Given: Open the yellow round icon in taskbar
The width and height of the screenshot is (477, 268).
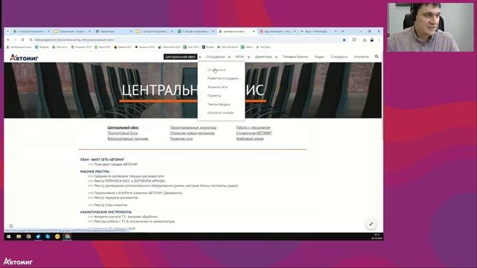Looking at the screenshot, I should (x=57, y=237).
